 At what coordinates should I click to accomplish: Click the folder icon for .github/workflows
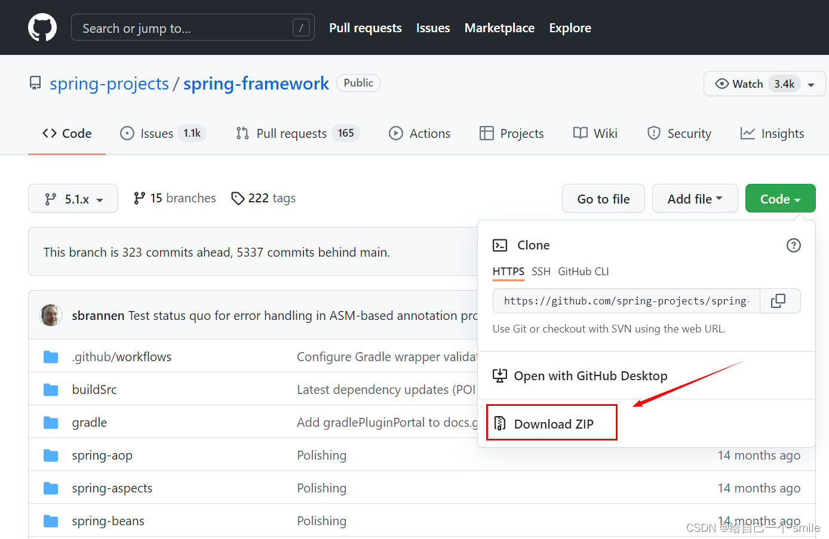click(51, 357)
